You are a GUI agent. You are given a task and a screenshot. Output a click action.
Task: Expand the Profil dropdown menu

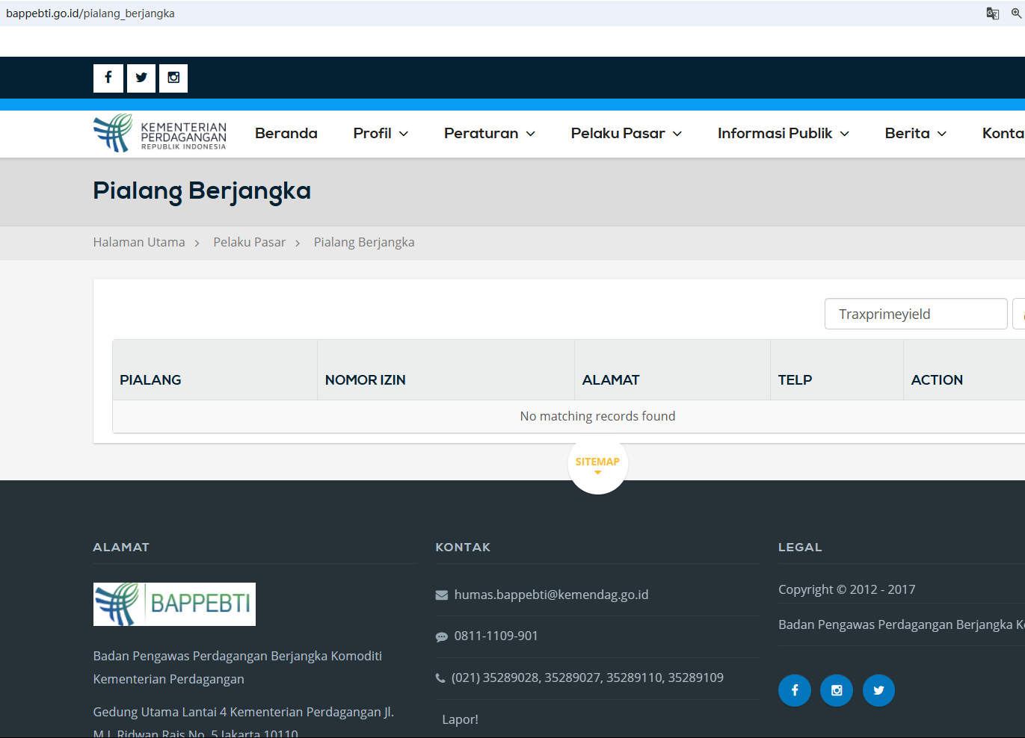(381, 134)
